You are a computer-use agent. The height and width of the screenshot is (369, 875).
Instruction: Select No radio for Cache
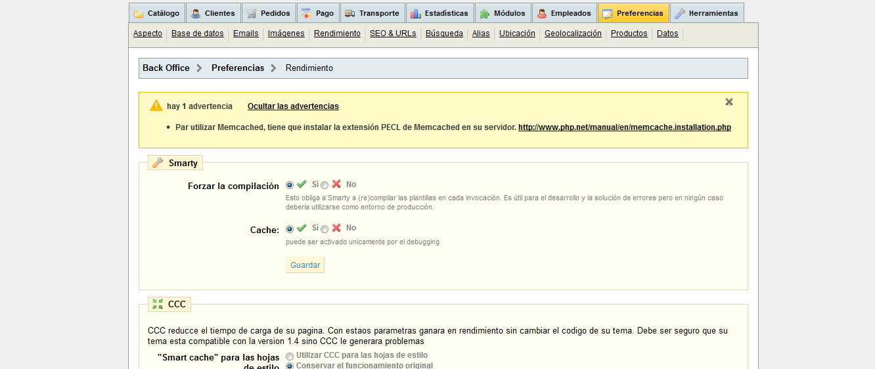pyautogui.click(x=325, y=229)
